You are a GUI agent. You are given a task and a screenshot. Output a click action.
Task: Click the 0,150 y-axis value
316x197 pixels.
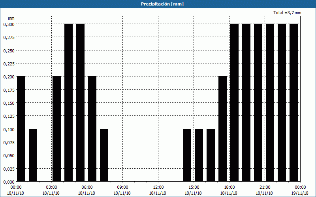[9, 103]
